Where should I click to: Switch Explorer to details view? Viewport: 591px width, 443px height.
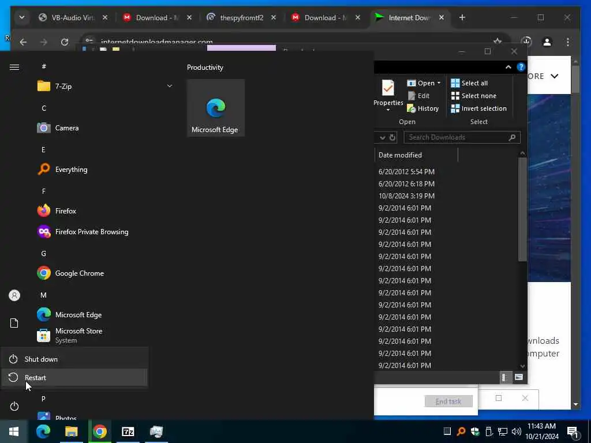(504, 377)
